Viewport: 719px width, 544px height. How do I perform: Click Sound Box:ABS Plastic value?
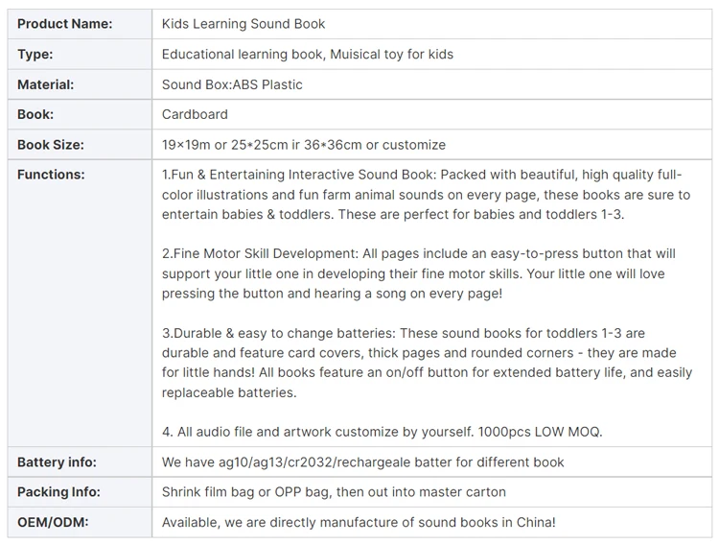pos(232,84)
